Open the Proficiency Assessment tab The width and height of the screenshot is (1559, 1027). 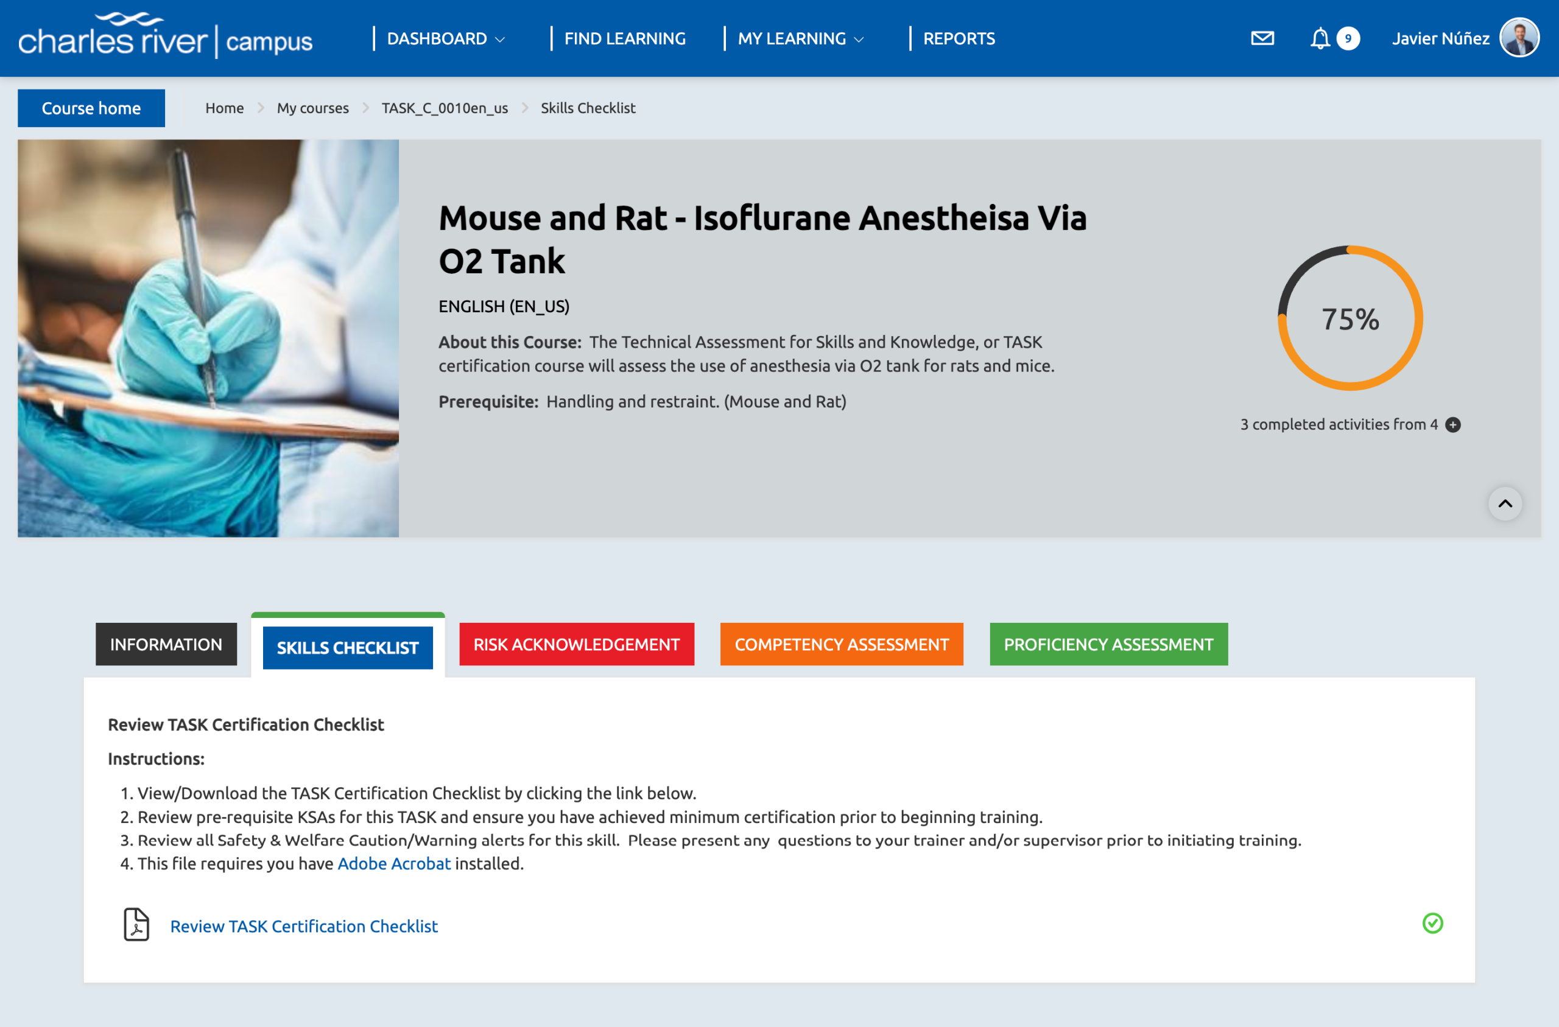click(1108, 644)
